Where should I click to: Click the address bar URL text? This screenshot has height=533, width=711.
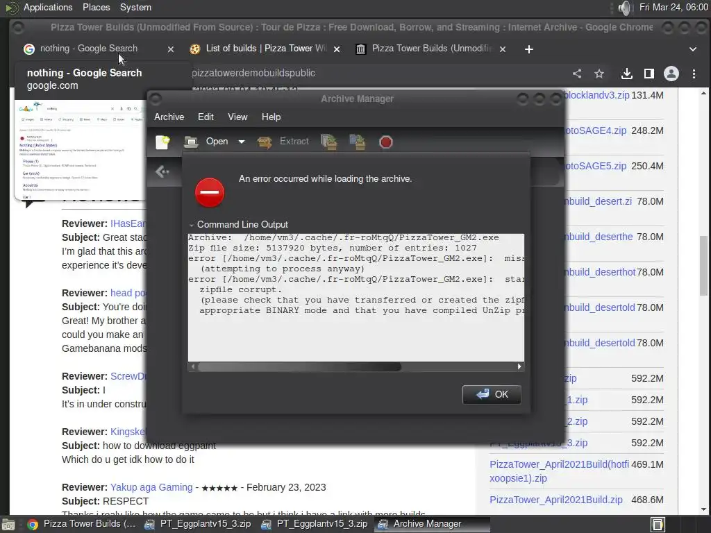(253, 73)
